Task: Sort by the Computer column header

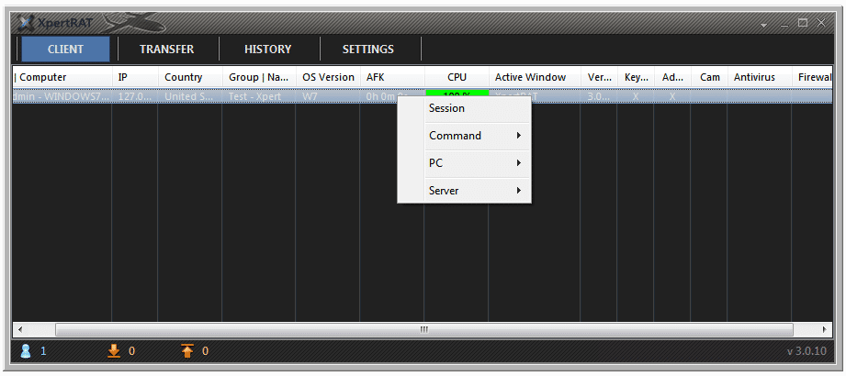Action: (x=62, y=77)
